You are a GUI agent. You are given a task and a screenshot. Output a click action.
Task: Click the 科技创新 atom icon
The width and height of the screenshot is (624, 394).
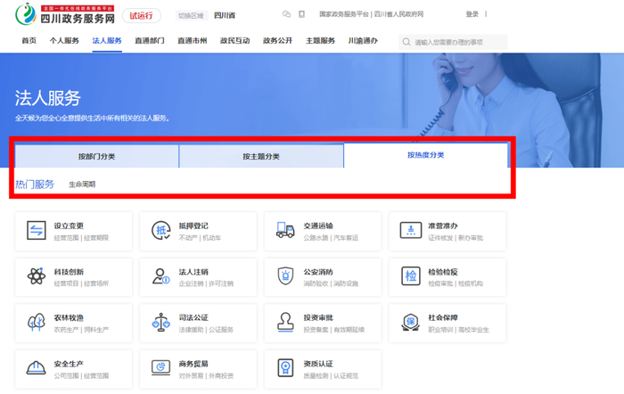(x=37, y=275)
